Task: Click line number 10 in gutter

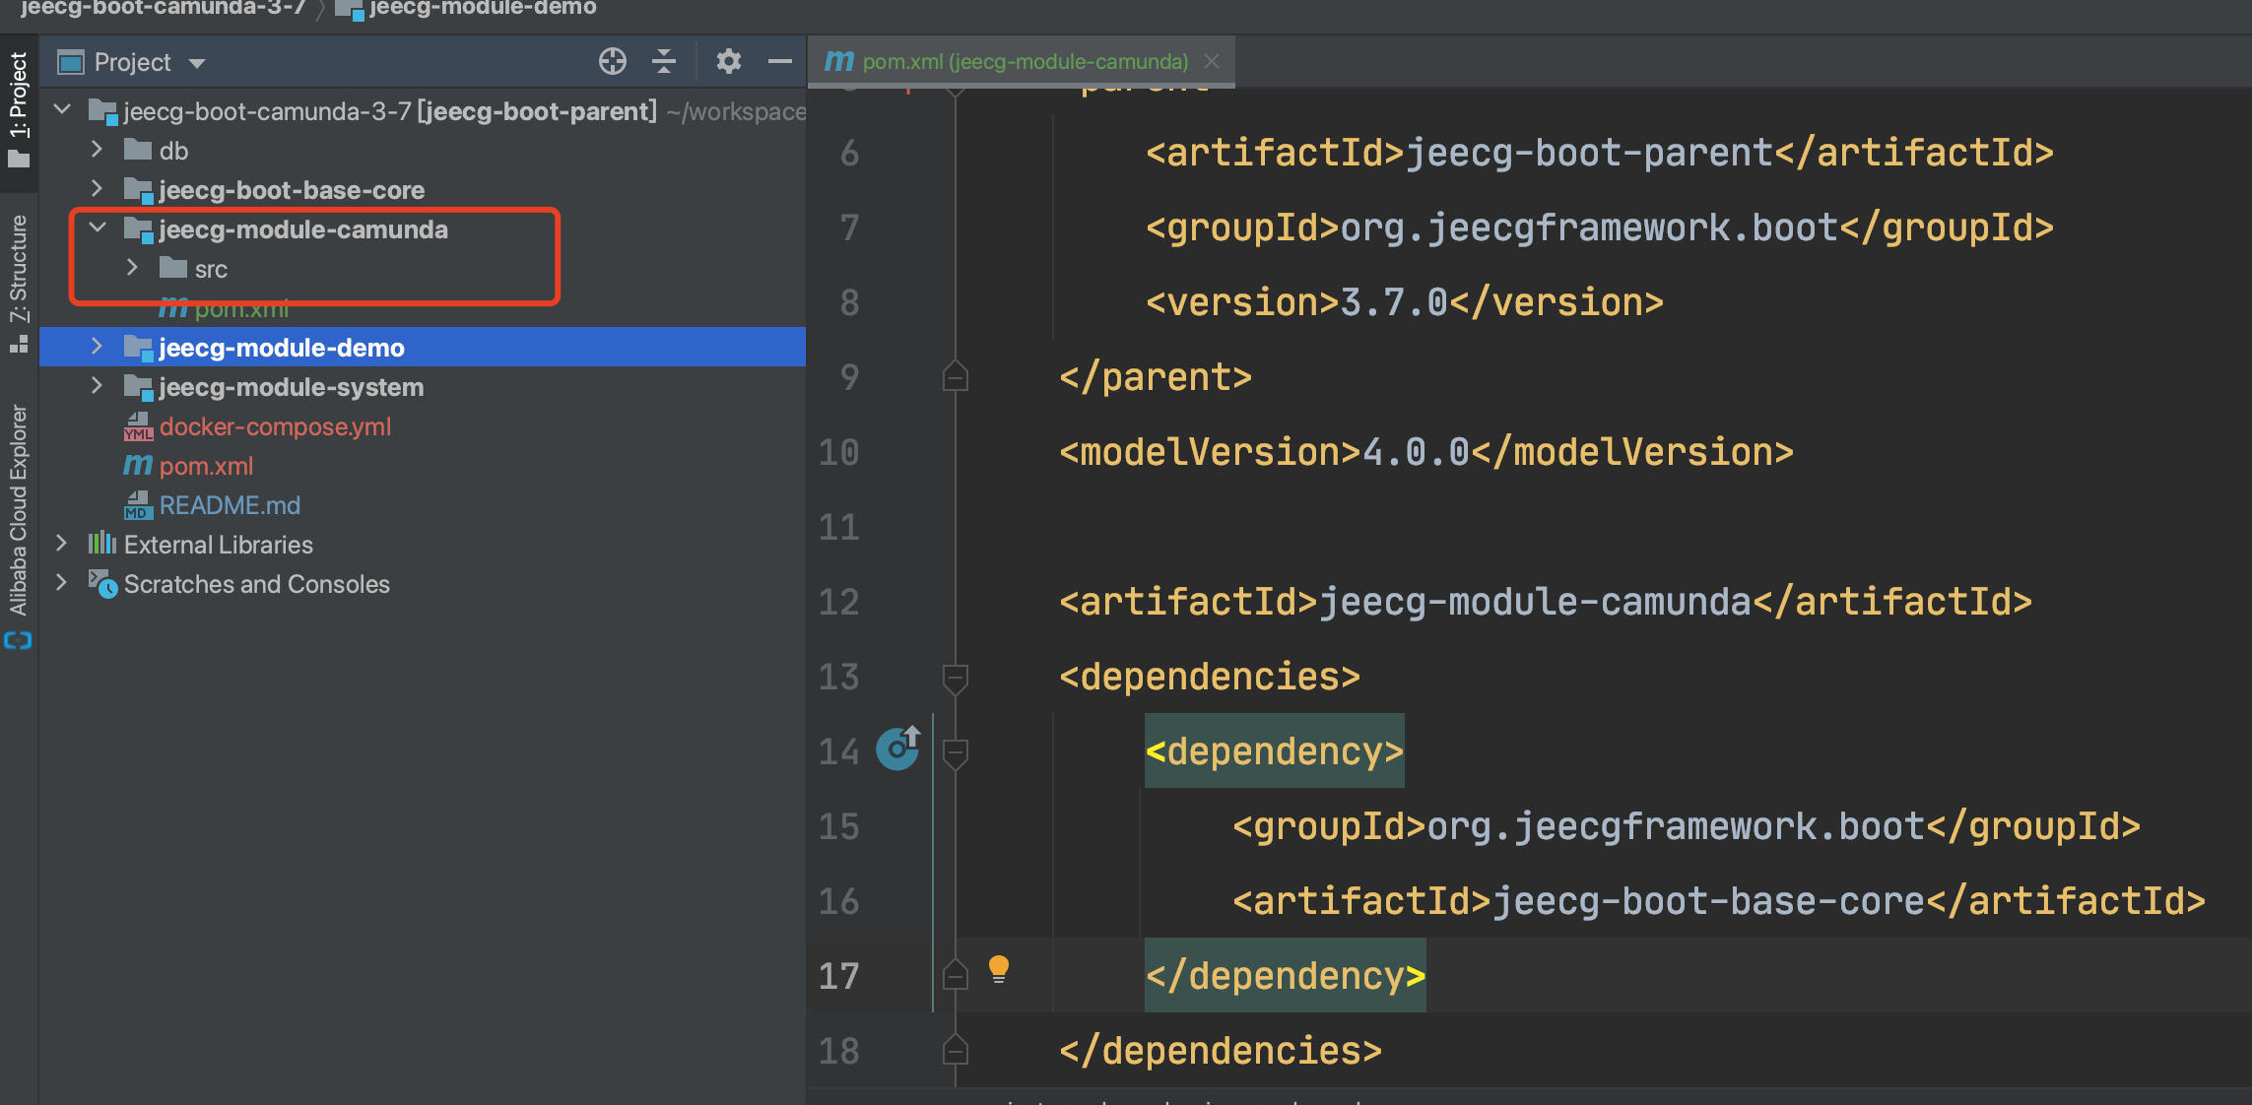Action: tap(838, 452)
